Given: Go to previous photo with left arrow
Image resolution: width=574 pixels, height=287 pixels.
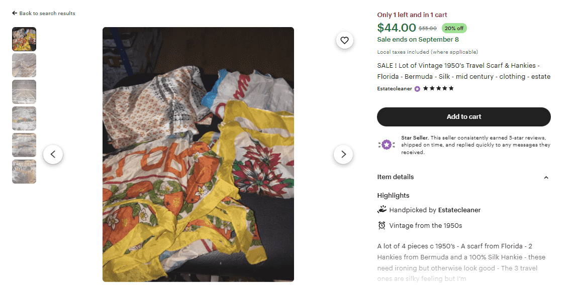Looking at the screenshot, I should point(53,155).
